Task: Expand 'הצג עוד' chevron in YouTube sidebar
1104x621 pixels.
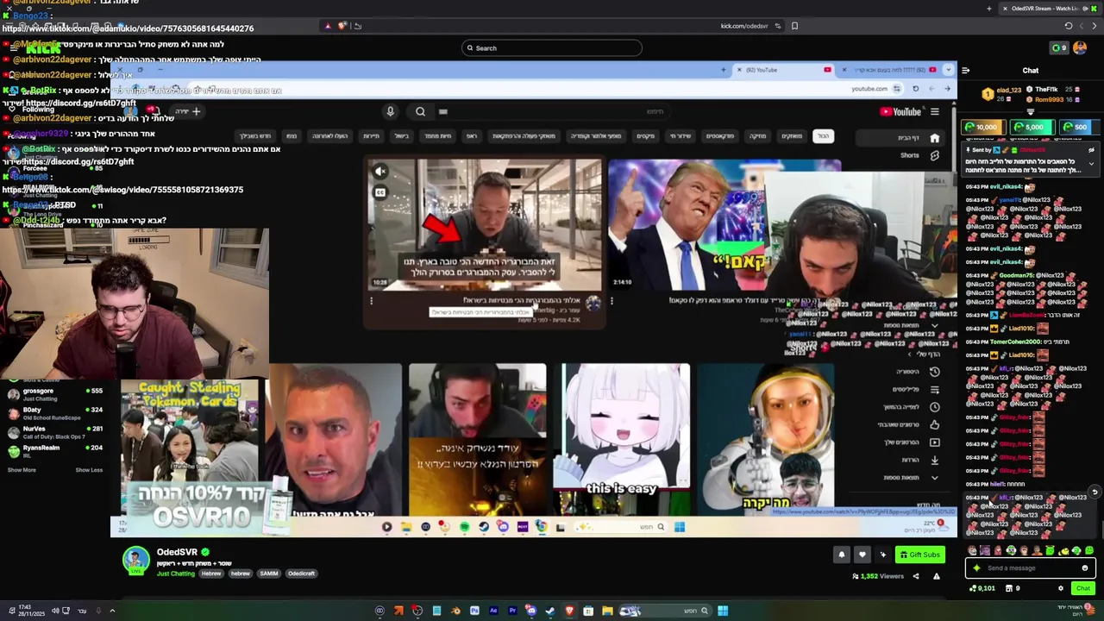Action: 934,477
